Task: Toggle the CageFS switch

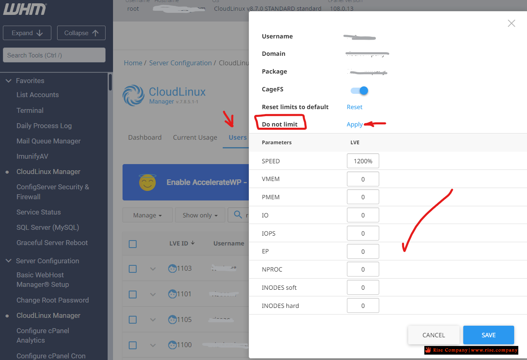Action: tap(359, 91)
